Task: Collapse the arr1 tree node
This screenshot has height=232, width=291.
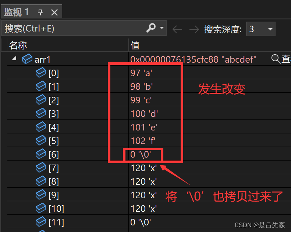Action: (x=14, y=59)
